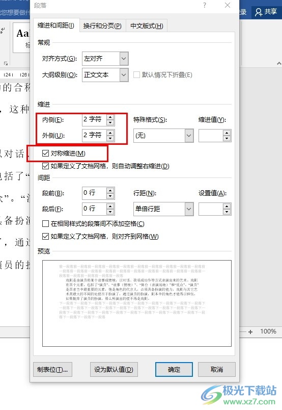Click the zoom in plus icon in Word
Image resolution: width=282 pixels, height=410 pixels.
(250, 332)
